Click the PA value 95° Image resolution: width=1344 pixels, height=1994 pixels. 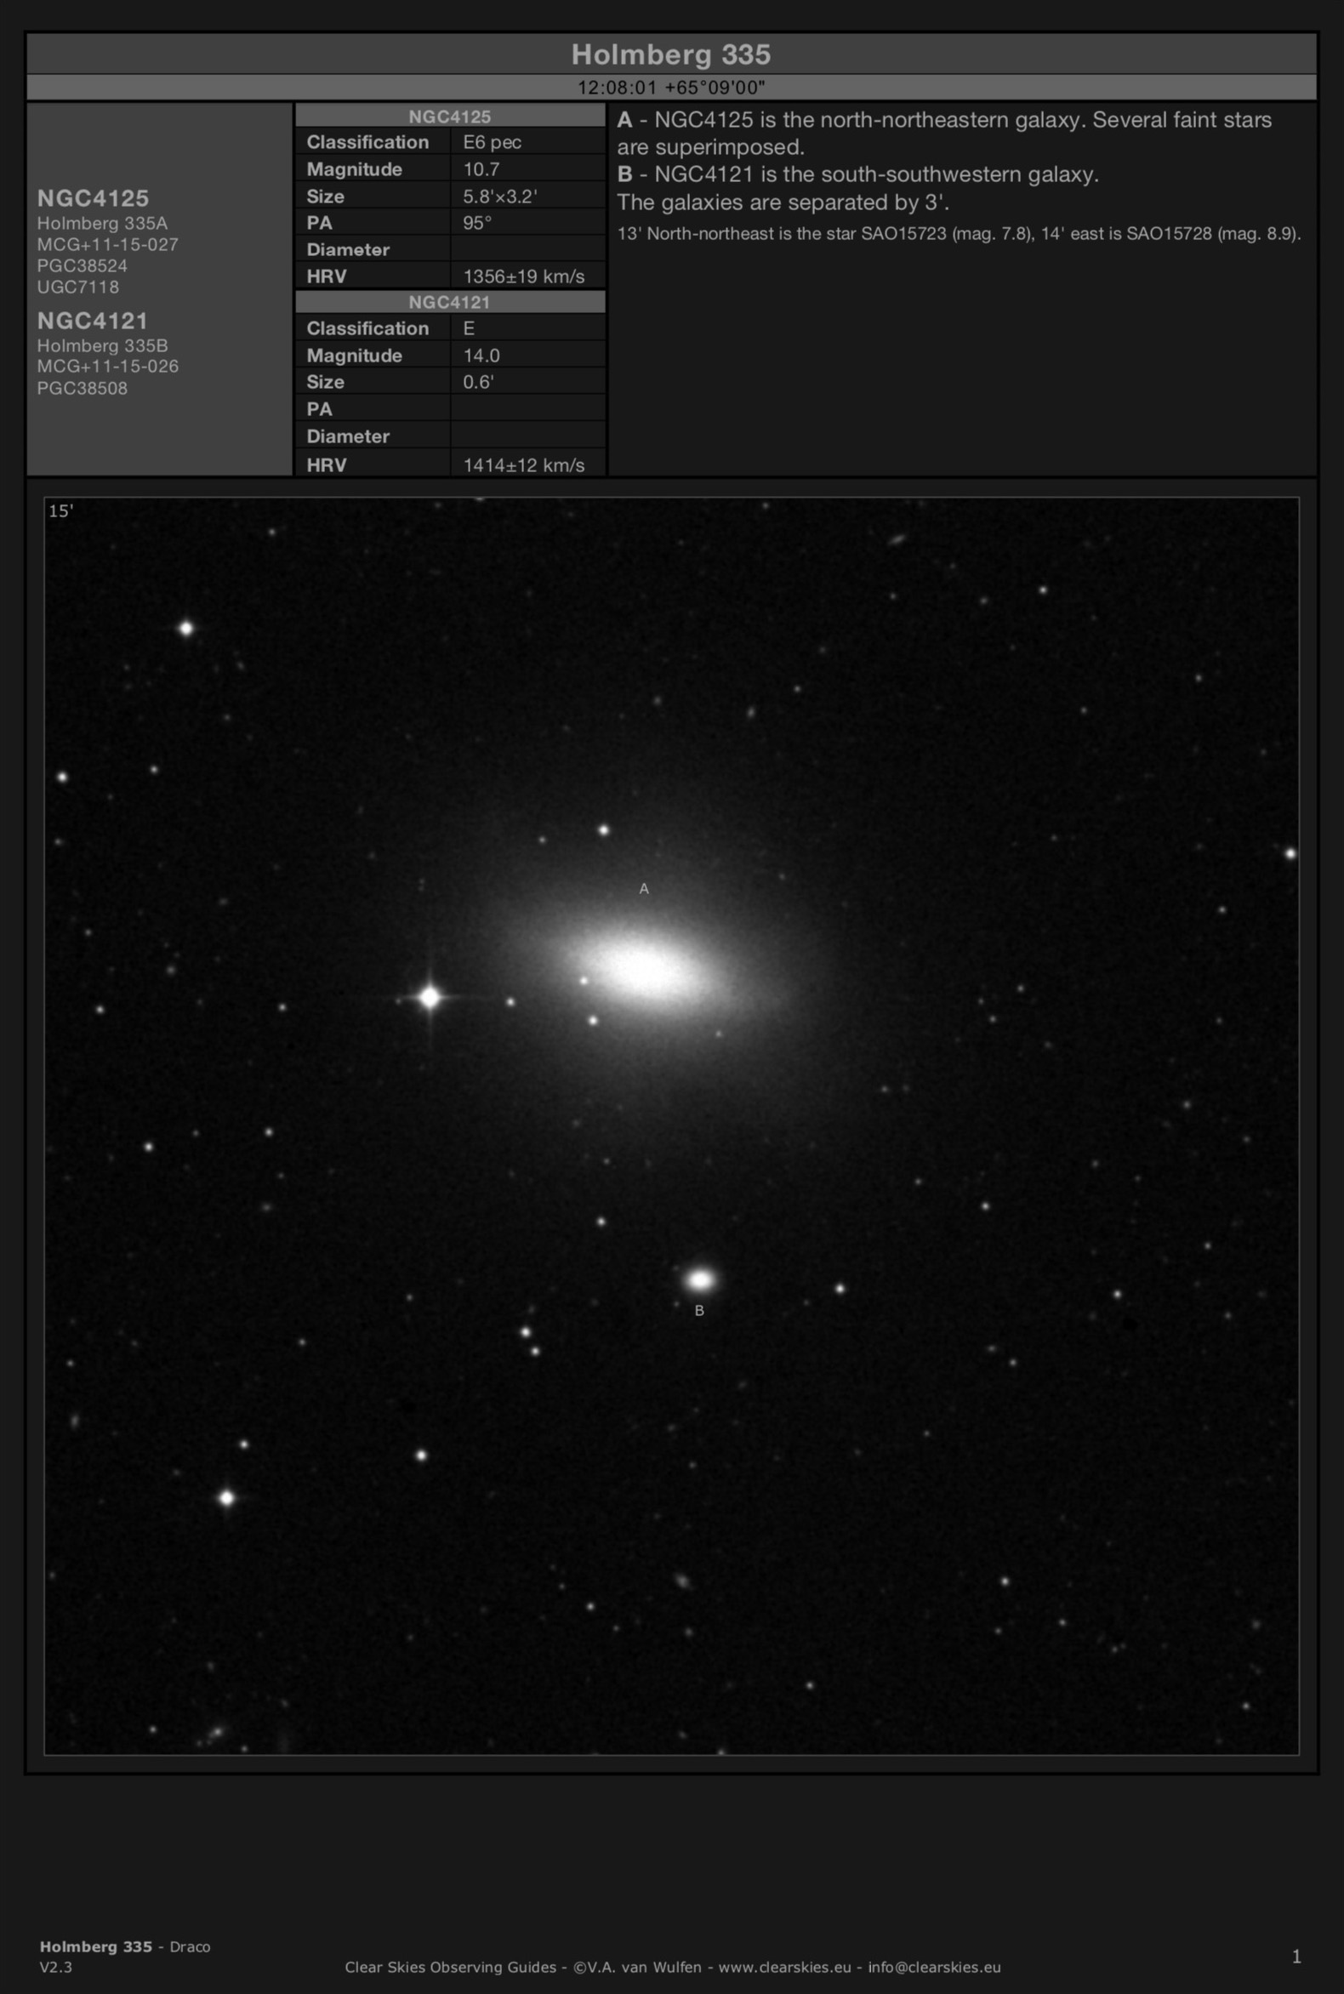pyautogui.click(x=477, y=223)
